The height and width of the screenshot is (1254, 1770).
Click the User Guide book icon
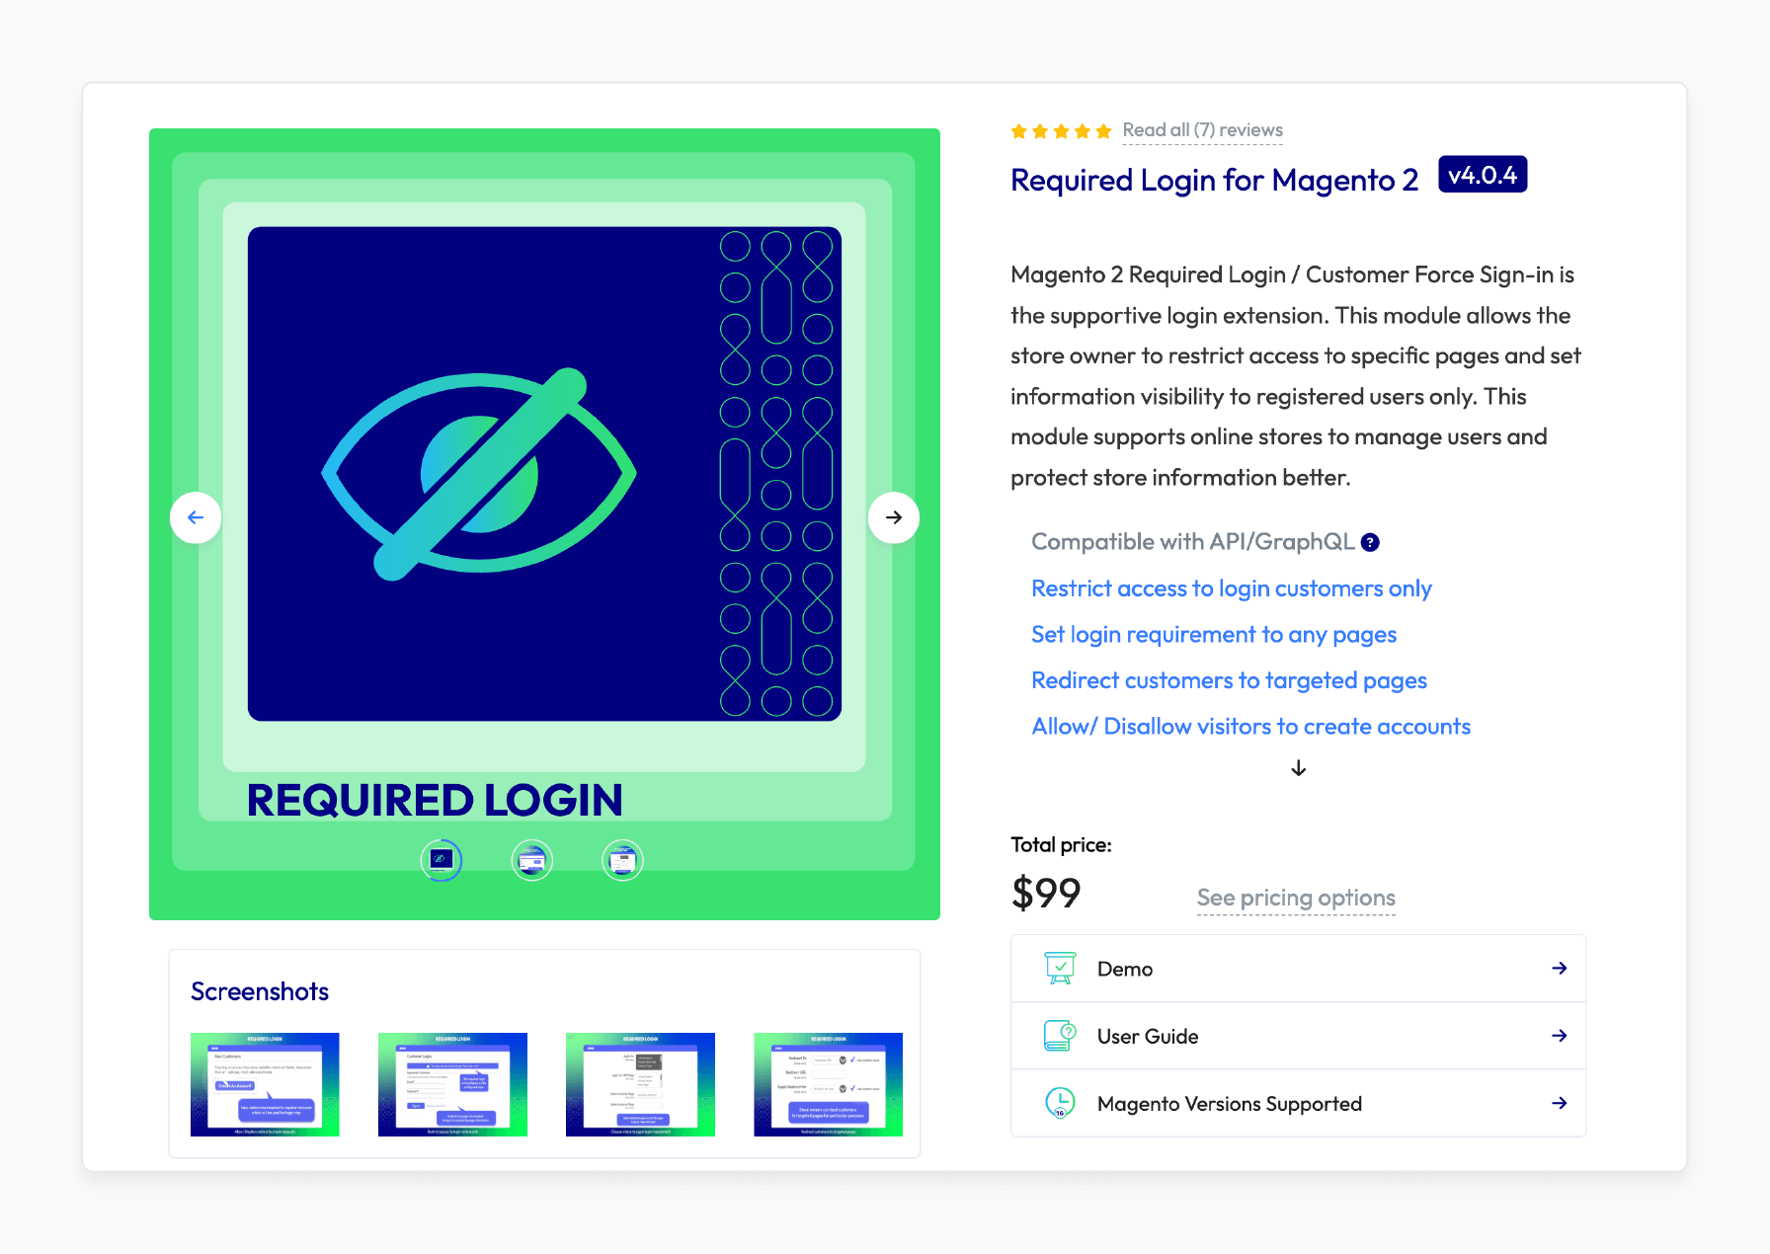tap(1060, 1036)
